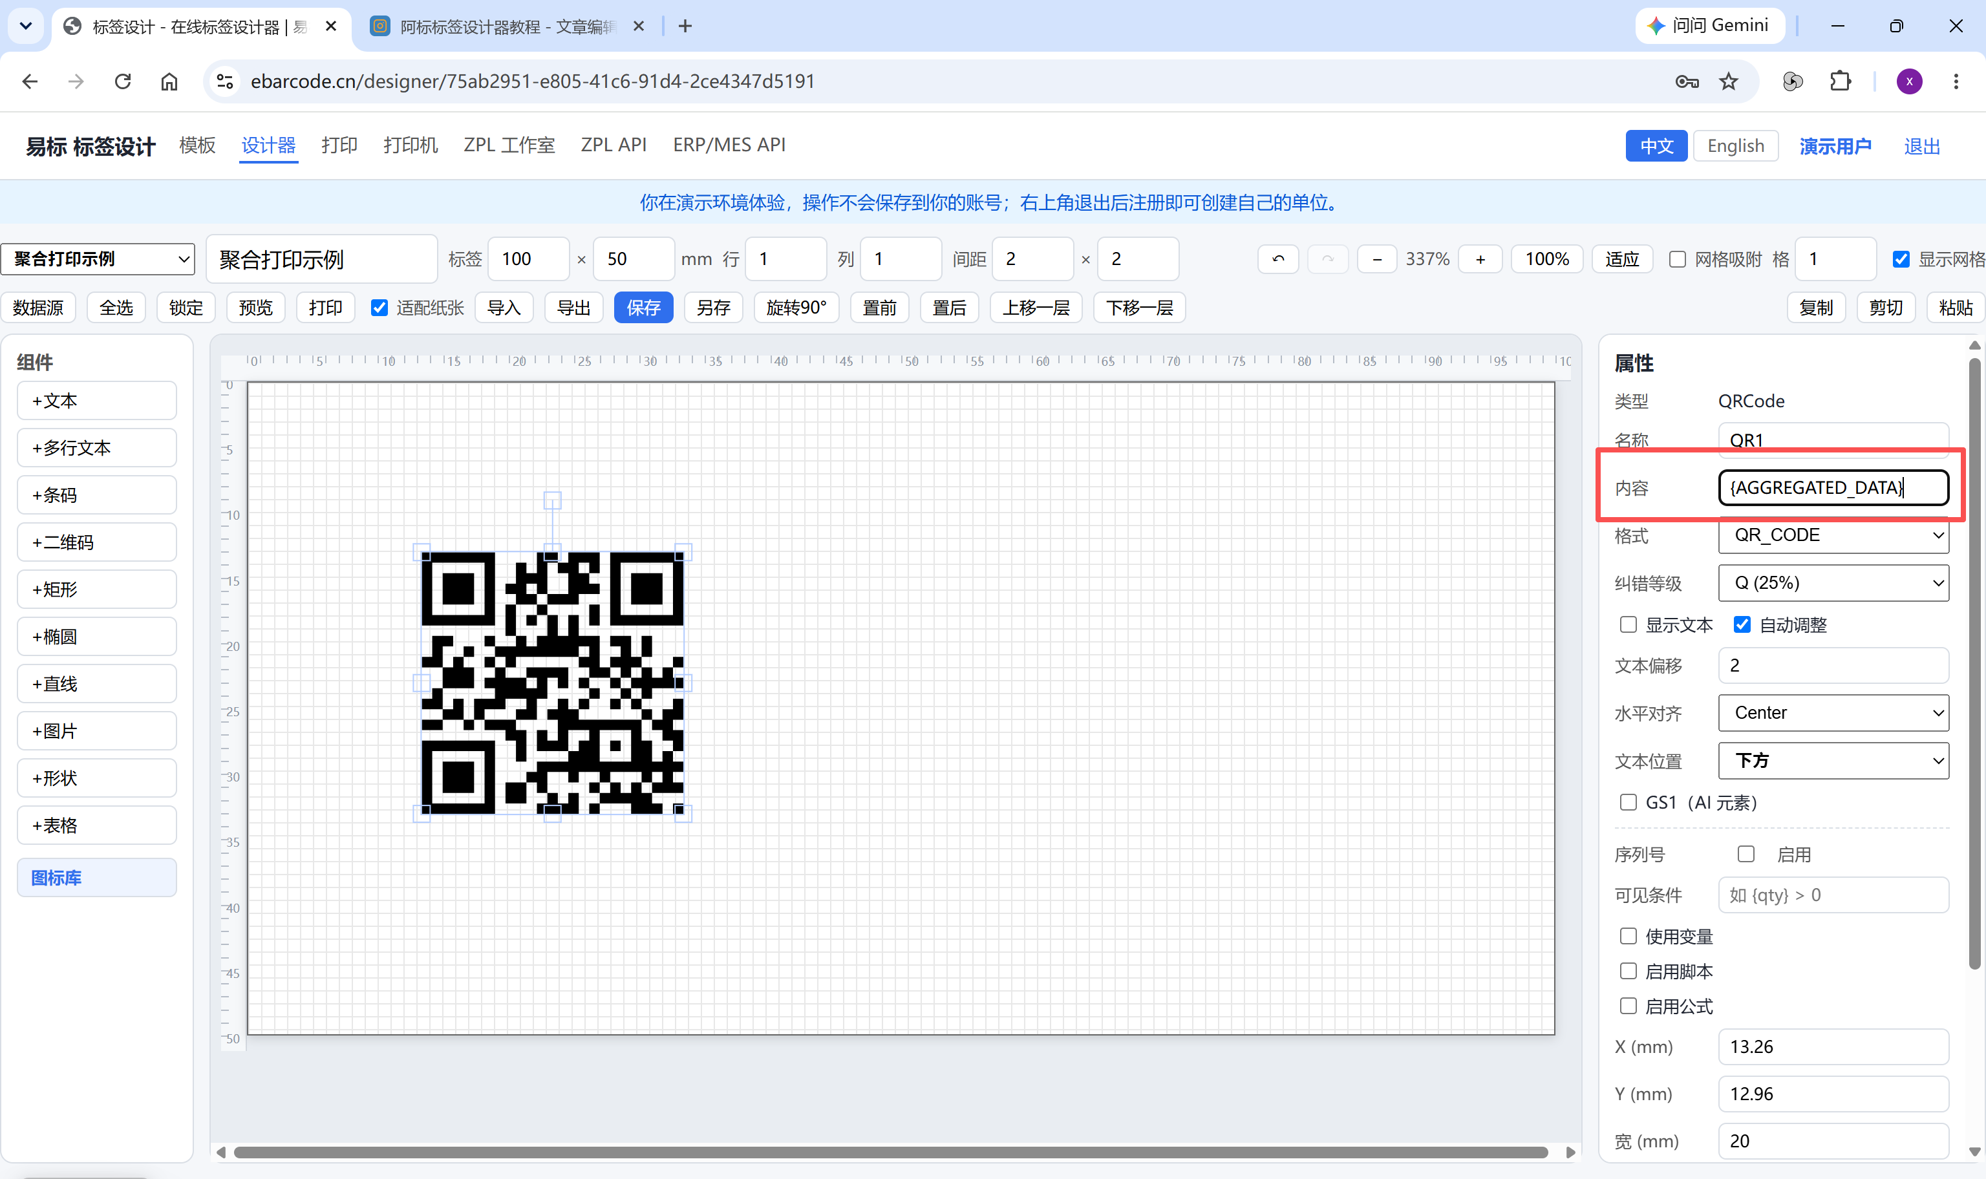
Task: Click the 问问 Gemini button
Action: (1709, 25)
